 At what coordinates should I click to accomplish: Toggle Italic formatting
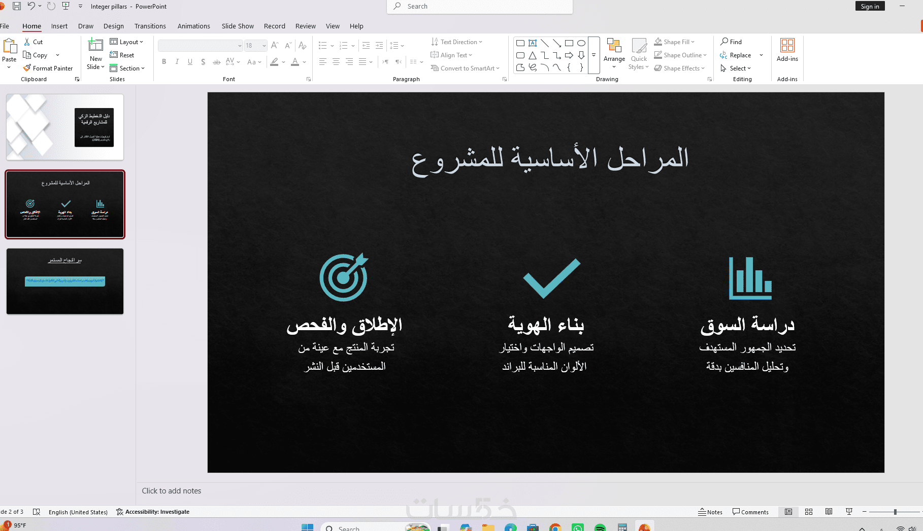[x=177, y=62]
